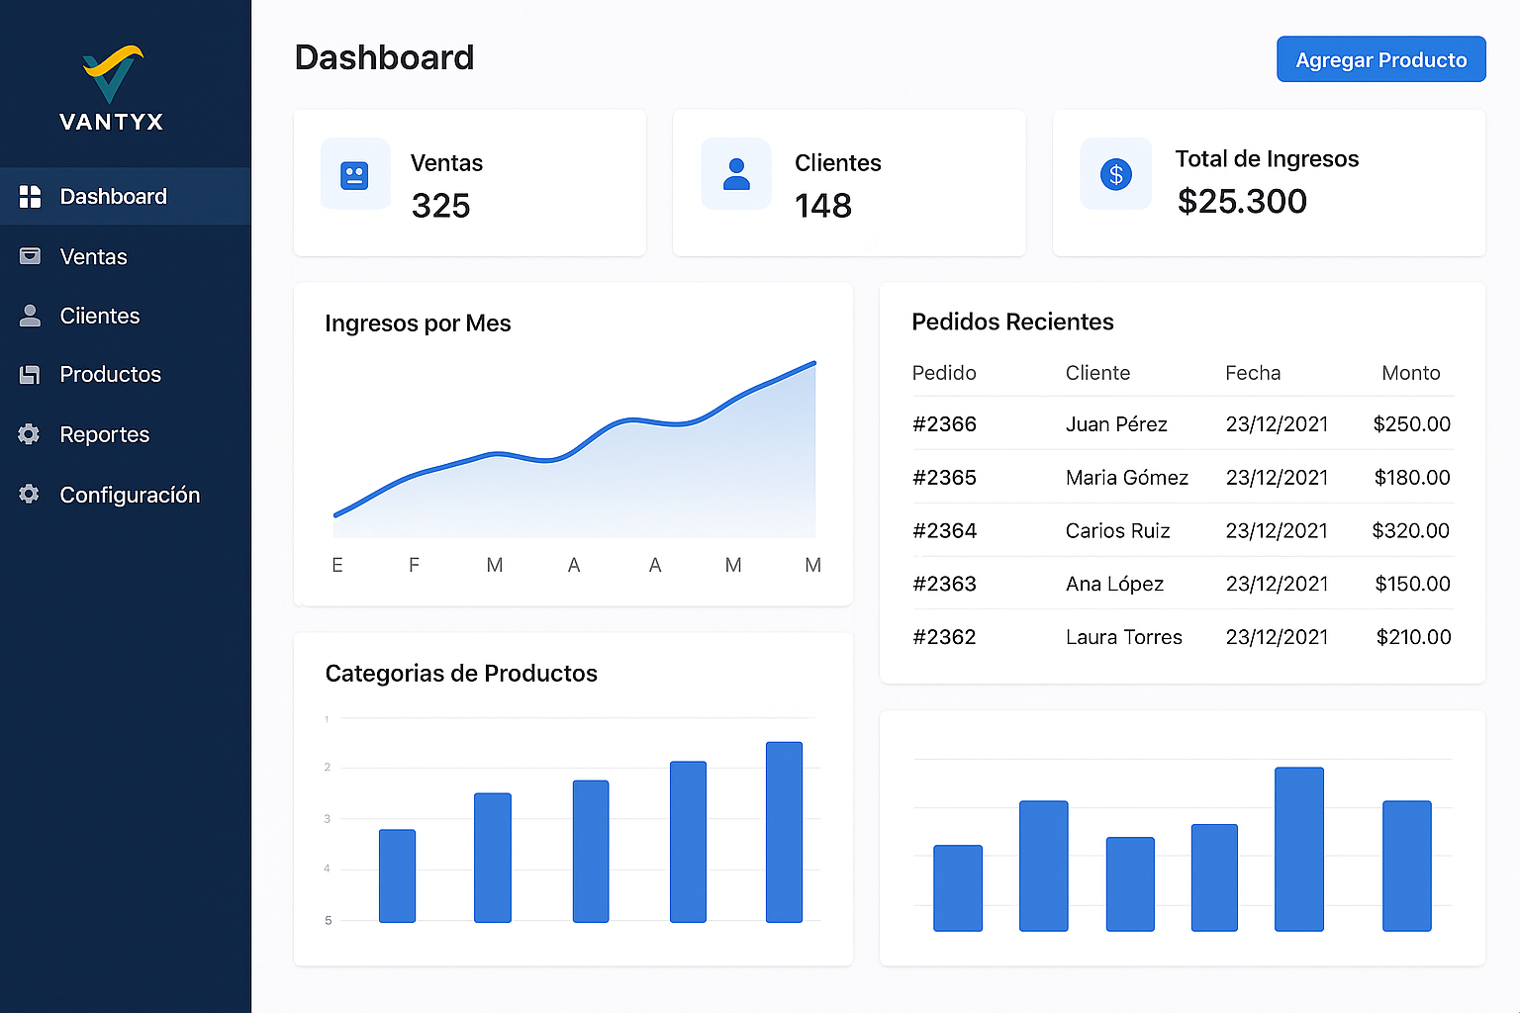The image size is (1520, 1013).
Task: Click the Ventas inbox icon in sidebar
Action: tap(31, 256)
